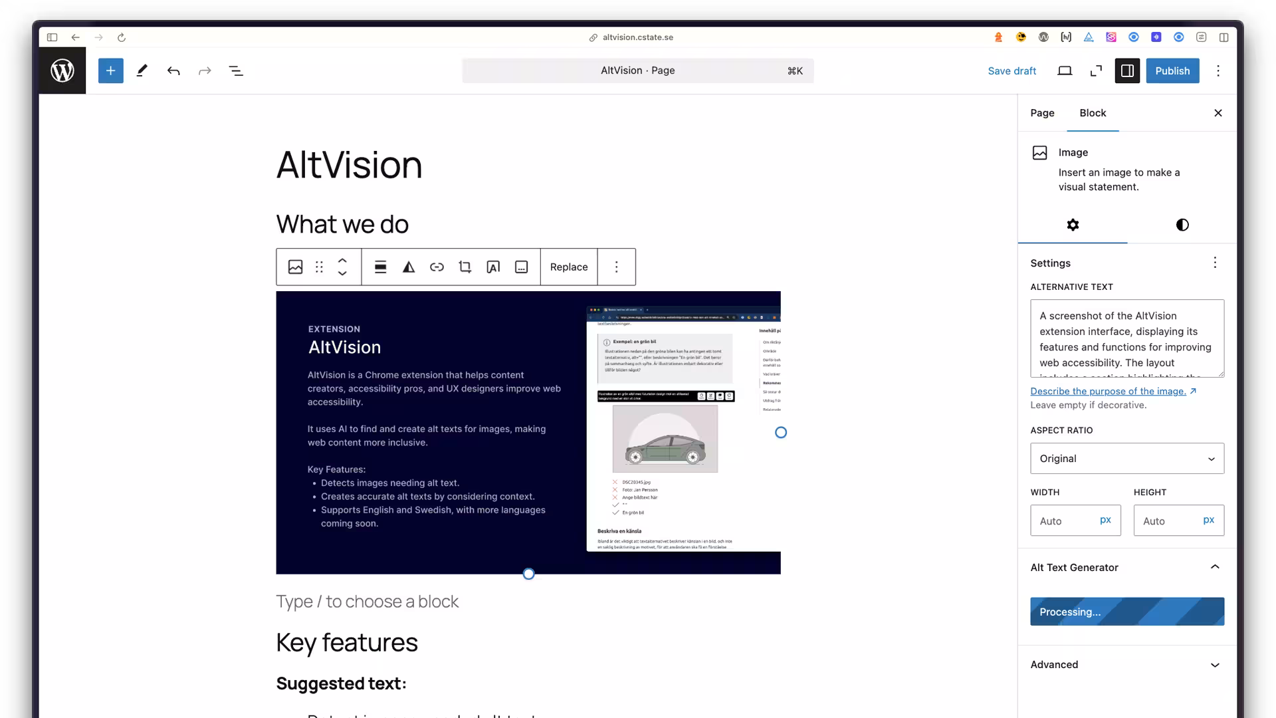1276x718 pixels.
Task: Move image block down
Action: 342,273
